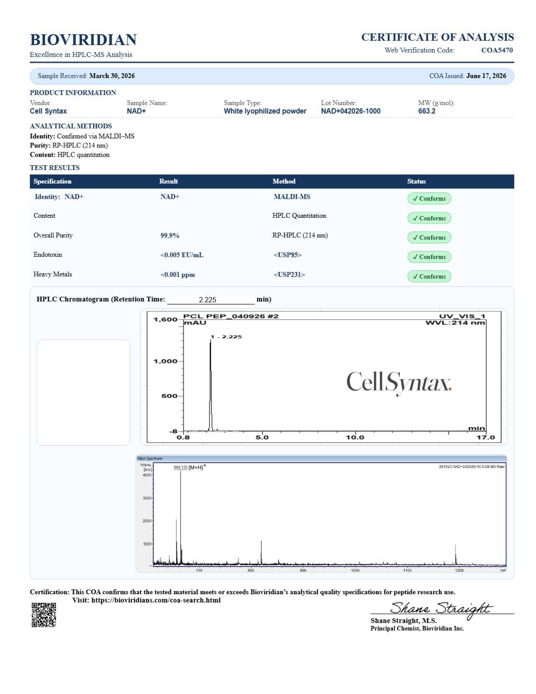The height and width of the screenshot is (694, 536).
Task: Select sample type White lyophilized powder
Action: tap(265, 111)
